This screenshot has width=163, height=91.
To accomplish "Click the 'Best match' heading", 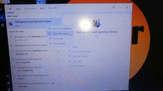I will click(x=13, y=16).
